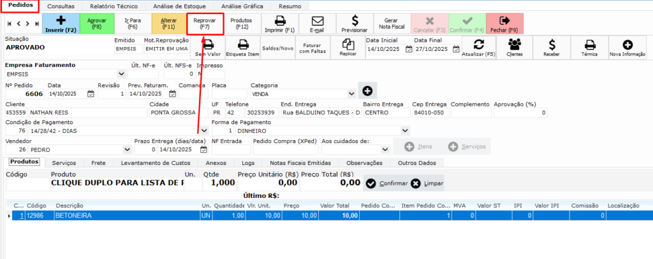Expand the Categoria dropdown
Viewport: 653px width, 259px height.
[351, 94]
